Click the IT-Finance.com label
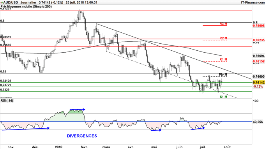The width and height of the screenshot is (265, 149). click(253, 3)
